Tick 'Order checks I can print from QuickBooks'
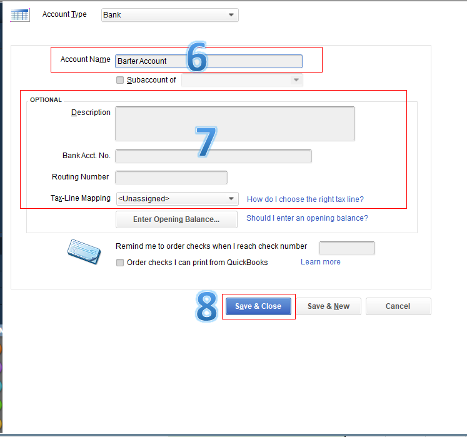The image size is (467, 437). coord(120,263)
